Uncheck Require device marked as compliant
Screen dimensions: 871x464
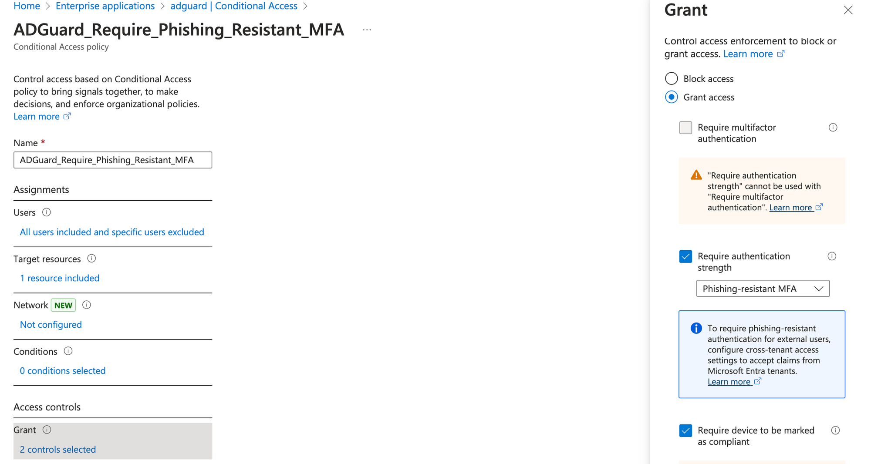(x=685, y=430)
